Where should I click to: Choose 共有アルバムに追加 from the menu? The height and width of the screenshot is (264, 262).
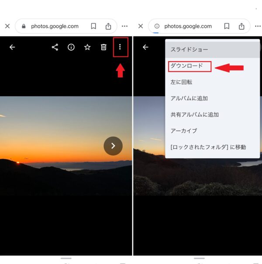[212, 115]
